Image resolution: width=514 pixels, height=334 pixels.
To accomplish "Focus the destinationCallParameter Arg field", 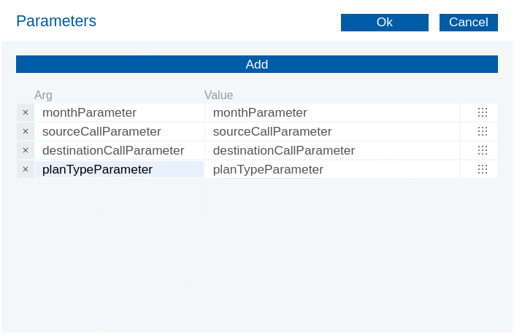I will point(119,150).
